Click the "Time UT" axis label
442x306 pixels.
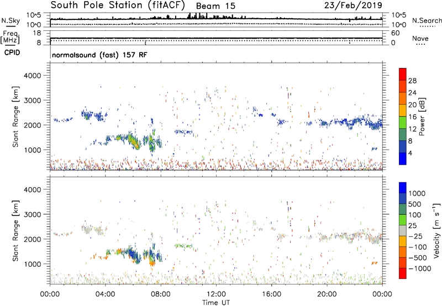[216, 303]
